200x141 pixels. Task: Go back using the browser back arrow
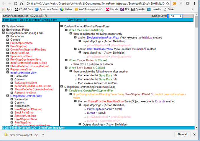coord(4,4)
